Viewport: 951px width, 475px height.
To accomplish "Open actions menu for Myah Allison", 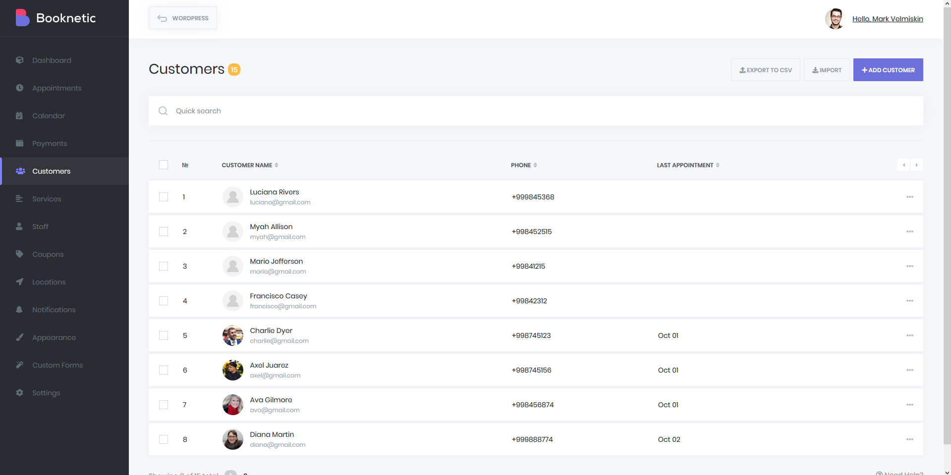I will (x=910, y=232).
